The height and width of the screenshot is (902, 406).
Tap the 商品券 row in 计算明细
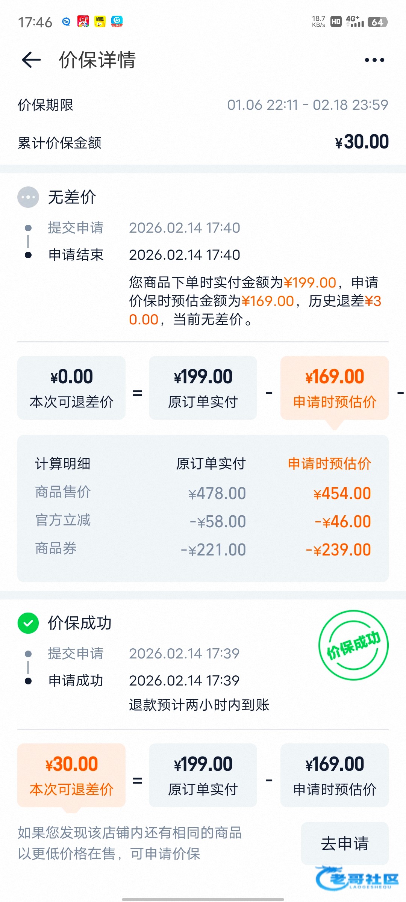[203, 549]
